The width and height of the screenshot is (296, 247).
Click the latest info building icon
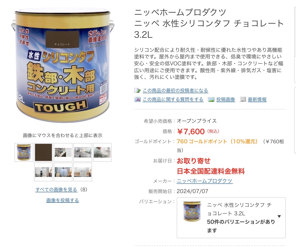point(243,99)
